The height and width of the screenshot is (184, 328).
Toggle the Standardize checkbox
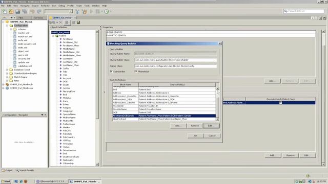point(111,72)
